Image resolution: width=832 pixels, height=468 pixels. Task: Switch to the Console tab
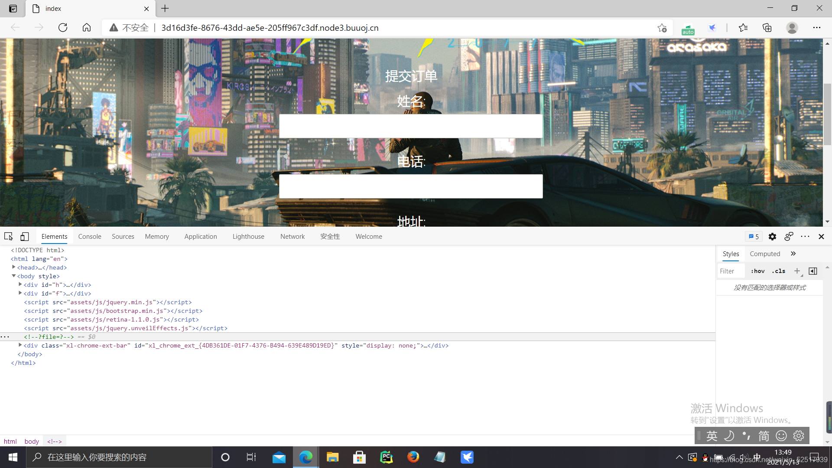pyautogui.click(x=90, y=237)
